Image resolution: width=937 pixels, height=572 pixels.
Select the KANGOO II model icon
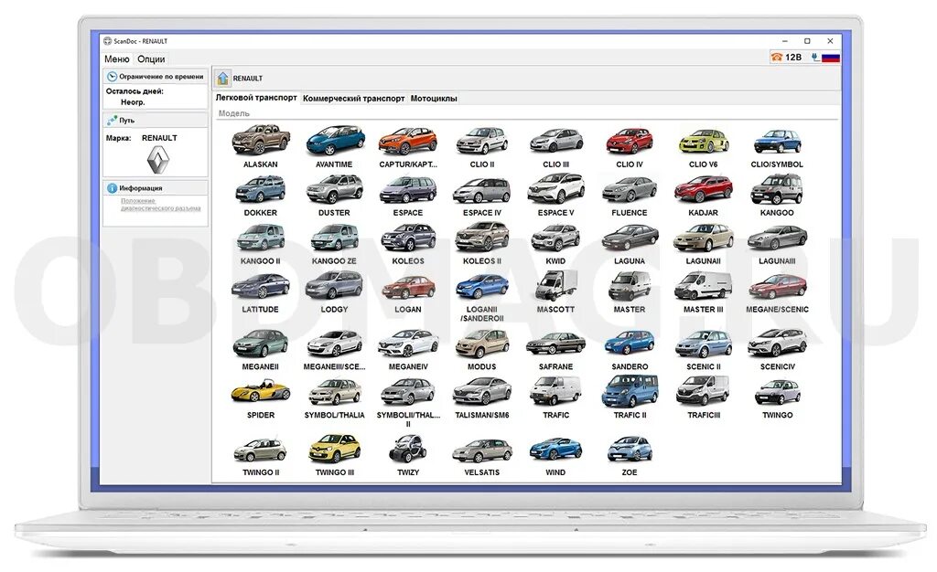(x=261, y=238)
